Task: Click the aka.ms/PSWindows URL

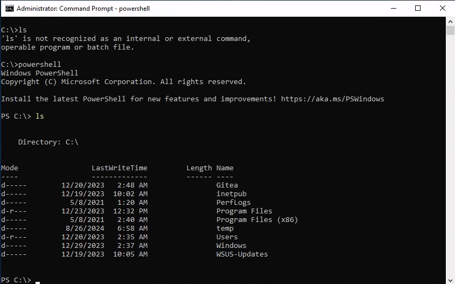Action: 332,99
